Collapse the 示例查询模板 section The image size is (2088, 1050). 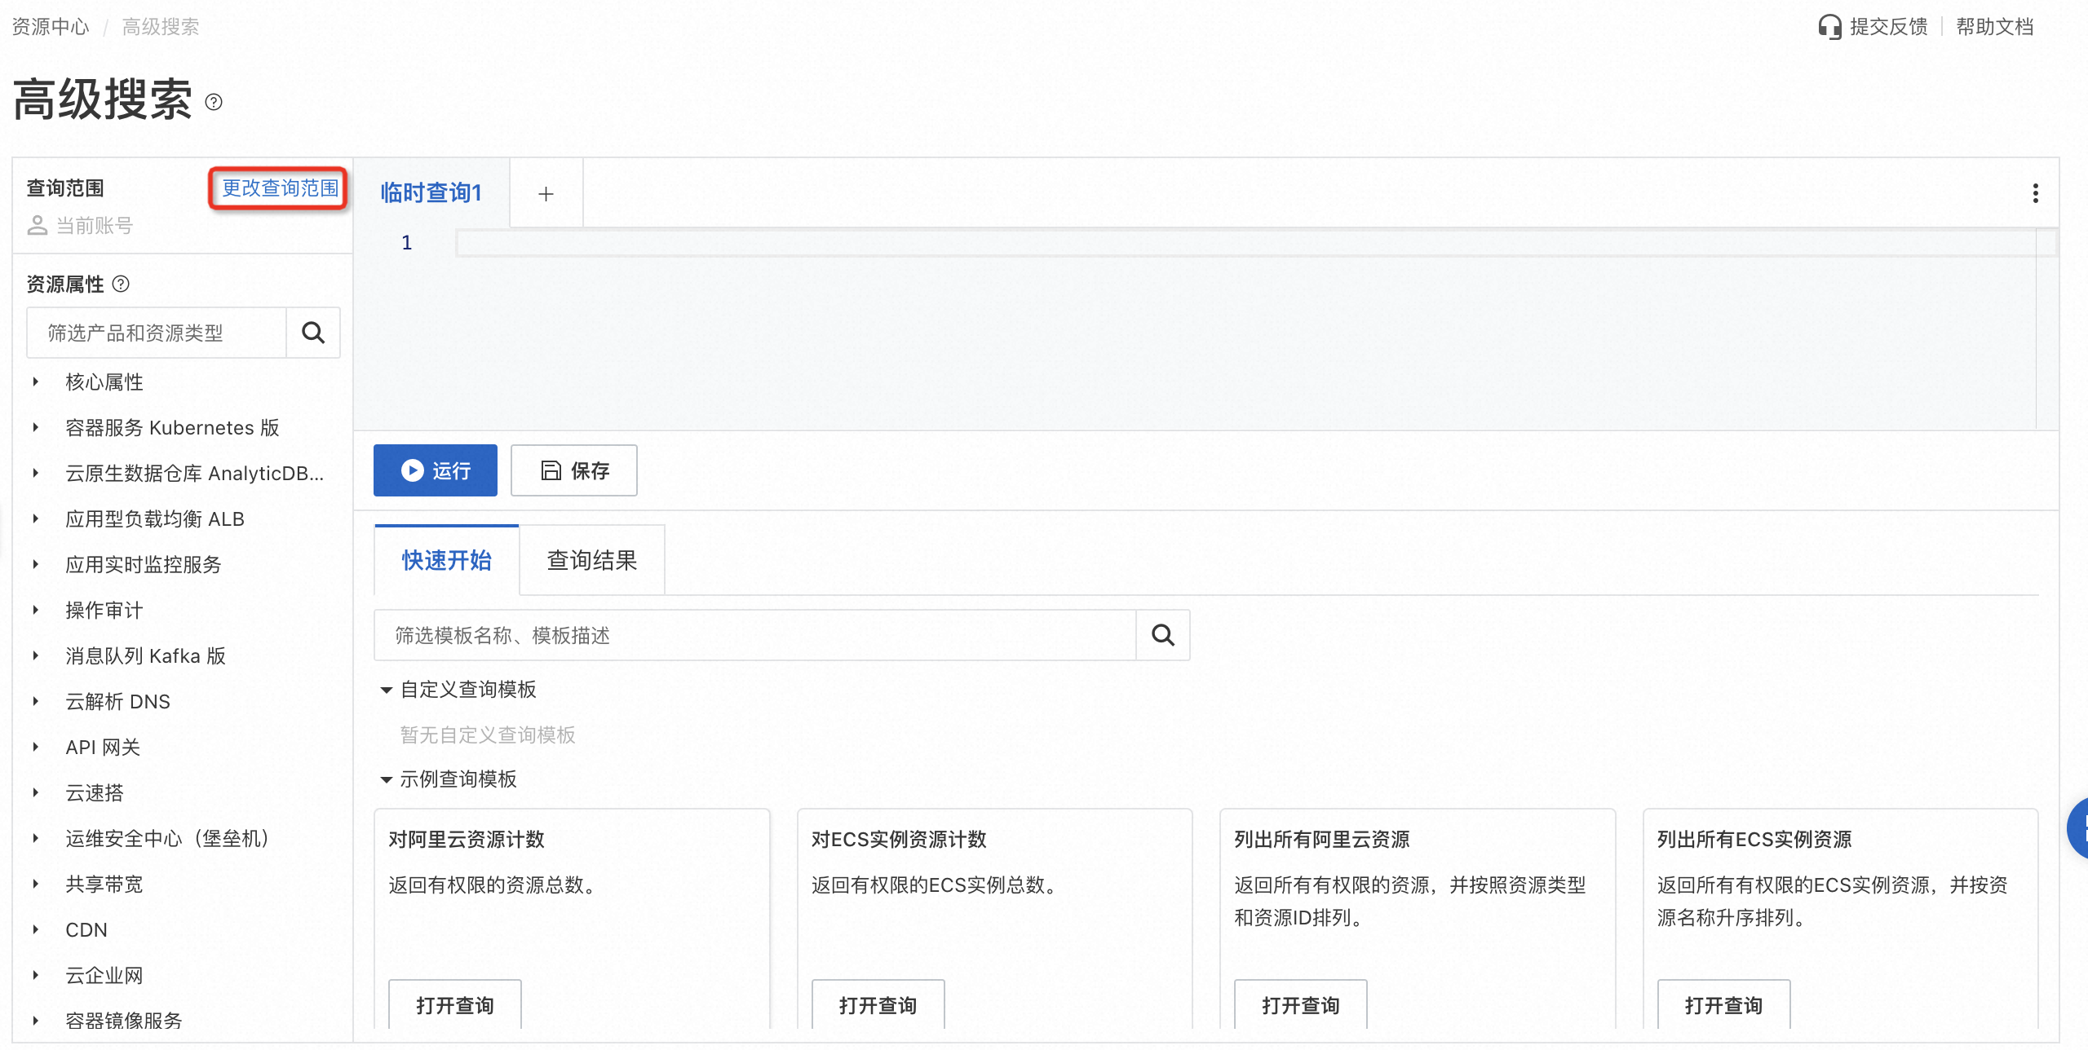click(387, 779)
